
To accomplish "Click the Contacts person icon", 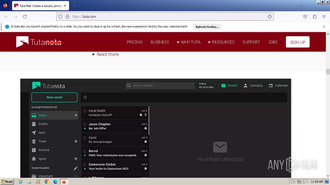I will coord(245,86).
